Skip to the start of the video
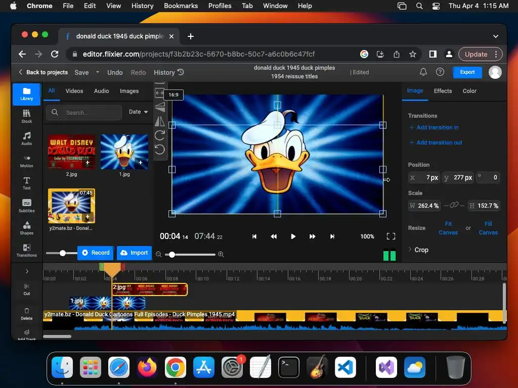Screen dimensions: 518x388 click(254, 236)
